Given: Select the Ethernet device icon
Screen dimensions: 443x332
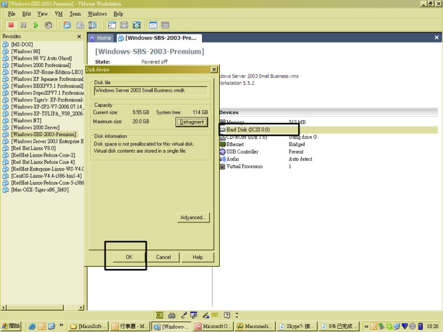Looking at the screenshot, I should click(223, 144).
